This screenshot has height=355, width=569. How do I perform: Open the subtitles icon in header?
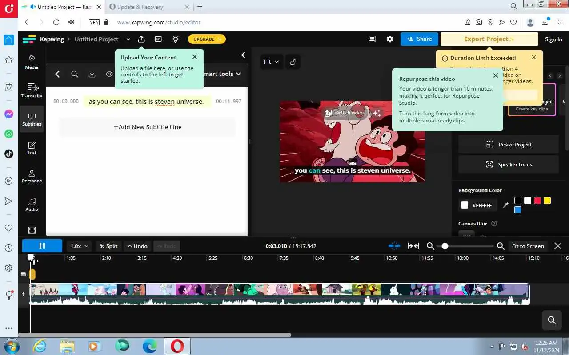coord(158,39)
